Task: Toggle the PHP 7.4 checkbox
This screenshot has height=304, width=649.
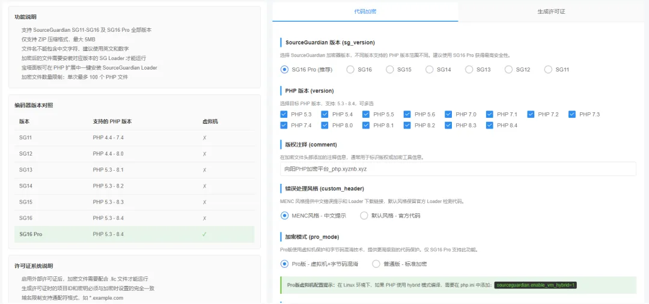Action: click(x=284, y=125)
